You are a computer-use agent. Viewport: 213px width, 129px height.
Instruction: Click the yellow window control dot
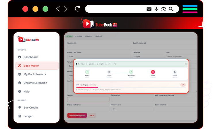pos(35,9)
